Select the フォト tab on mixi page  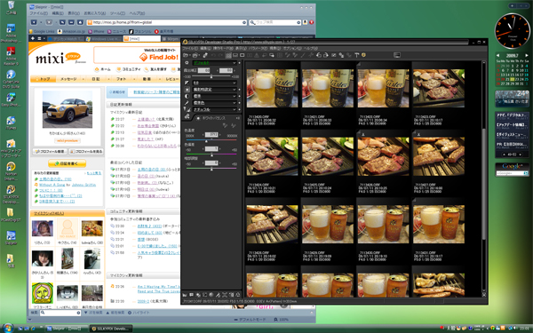[x=121, y=79]
